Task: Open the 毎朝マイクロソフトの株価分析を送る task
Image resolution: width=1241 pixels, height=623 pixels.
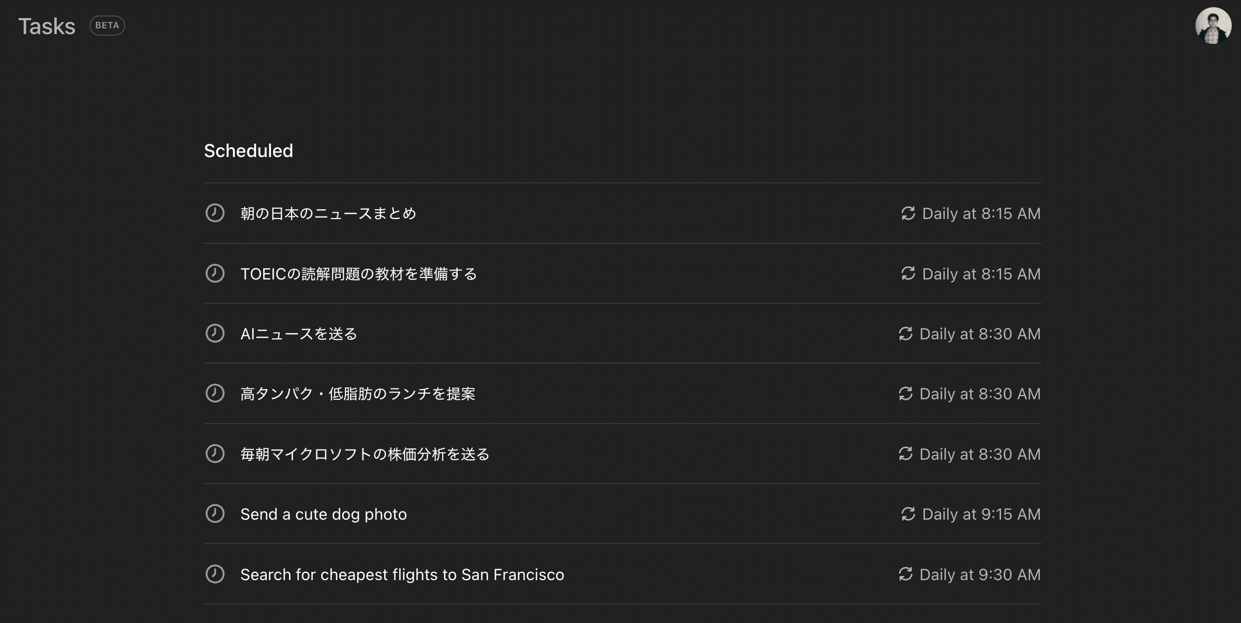Action: pyautogui.click(x=365, y=454)
